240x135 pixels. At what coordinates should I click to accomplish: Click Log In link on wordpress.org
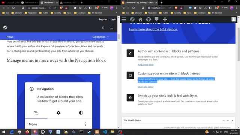click(113, 19)
